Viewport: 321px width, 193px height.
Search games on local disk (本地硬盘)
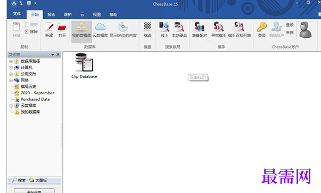tap(179, 30)
